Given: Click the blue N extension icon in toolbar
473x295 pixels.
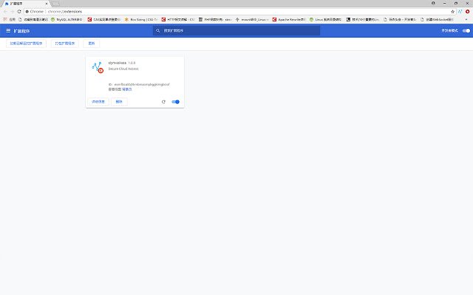Looking at the screenshot, I should (x=460, y=12).
